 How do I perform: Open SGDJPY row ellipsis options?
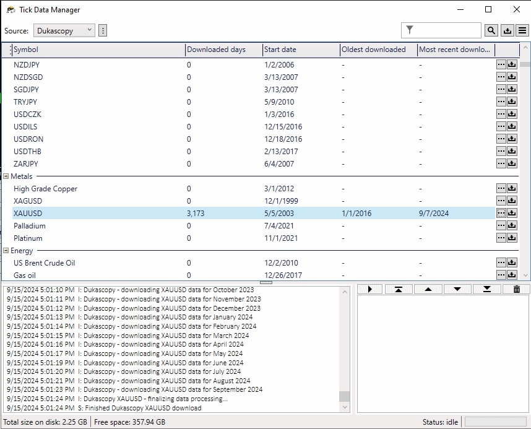coord(501,89)
